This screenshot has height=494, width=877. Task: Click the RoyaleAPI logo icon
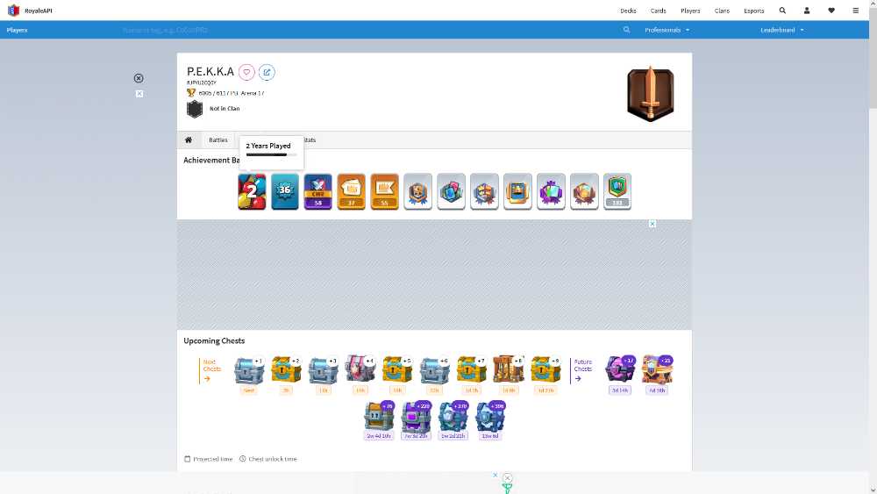click(13, 11)
